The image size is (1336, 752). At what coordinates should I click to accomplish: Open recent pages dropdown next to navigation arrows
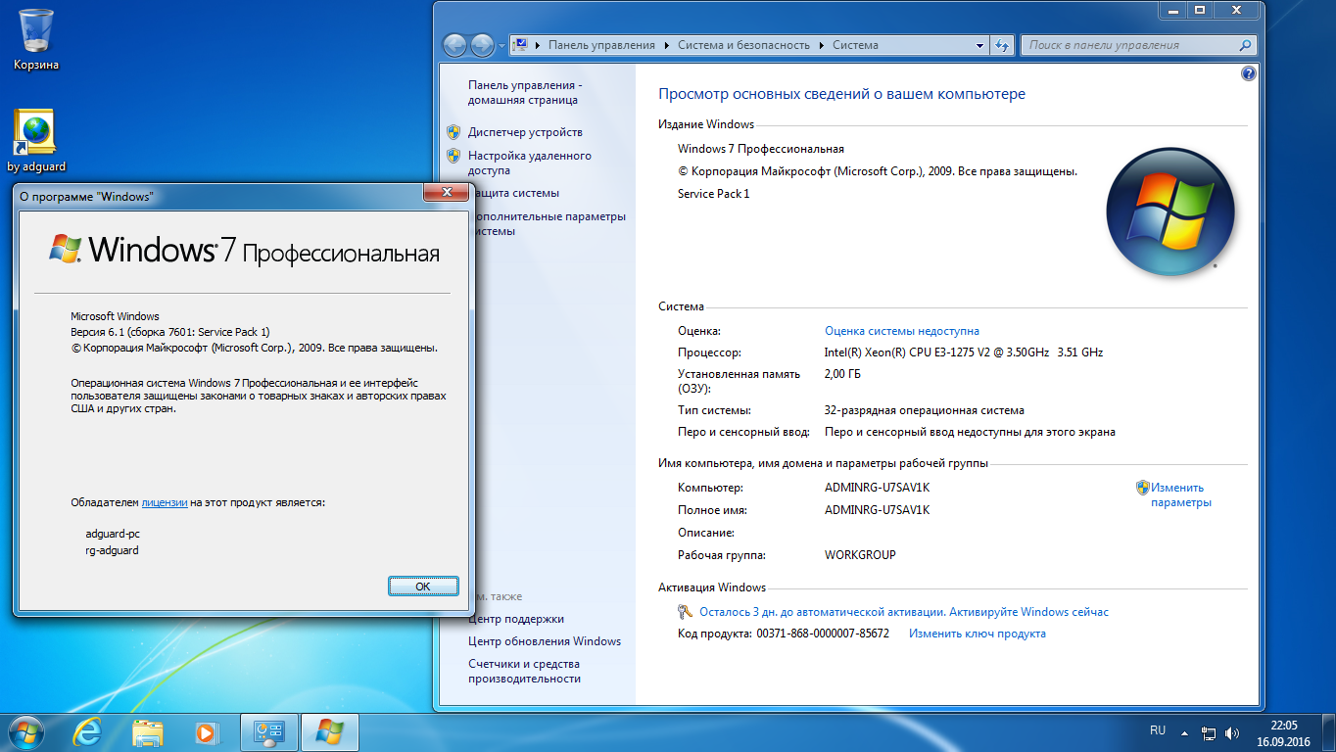501,46
